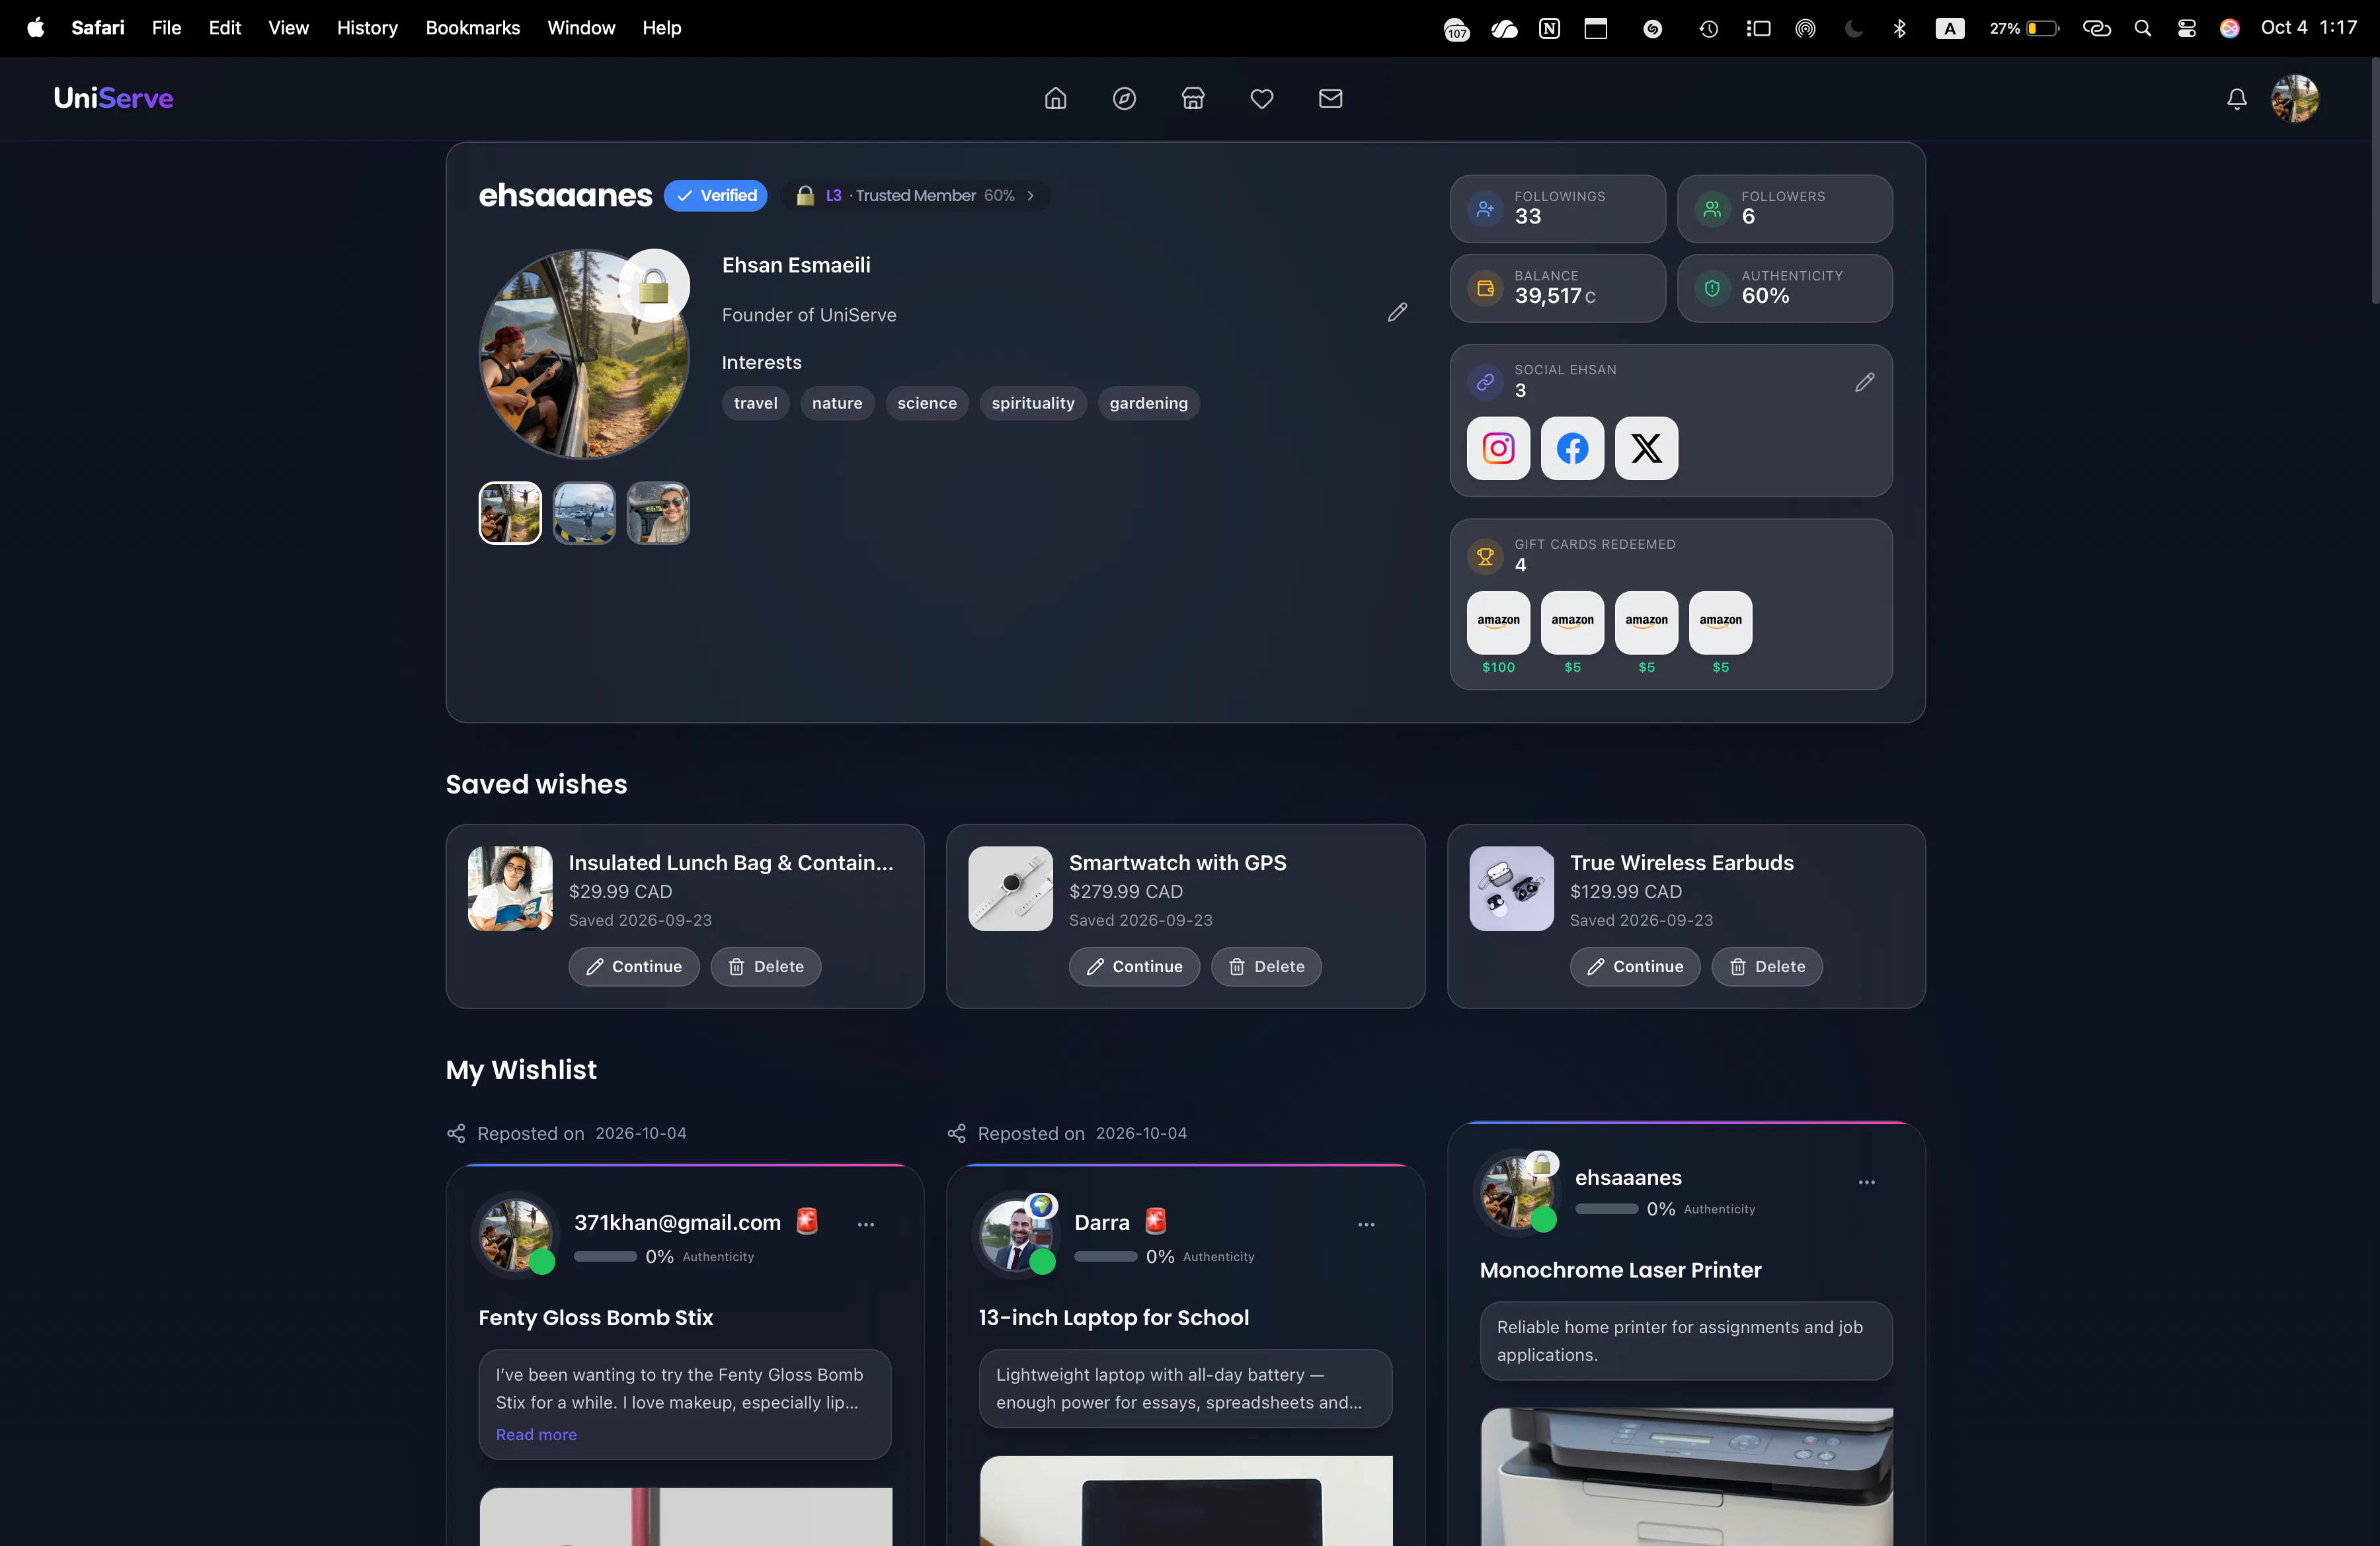The height and width of the screenshot is (1546, 2380).
Task: Continue the True Wireless Earbuds wish
Action: click(1635, 966)
